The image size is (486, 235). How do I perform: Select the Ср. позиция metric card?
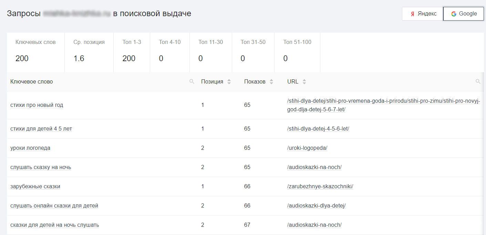89,52
